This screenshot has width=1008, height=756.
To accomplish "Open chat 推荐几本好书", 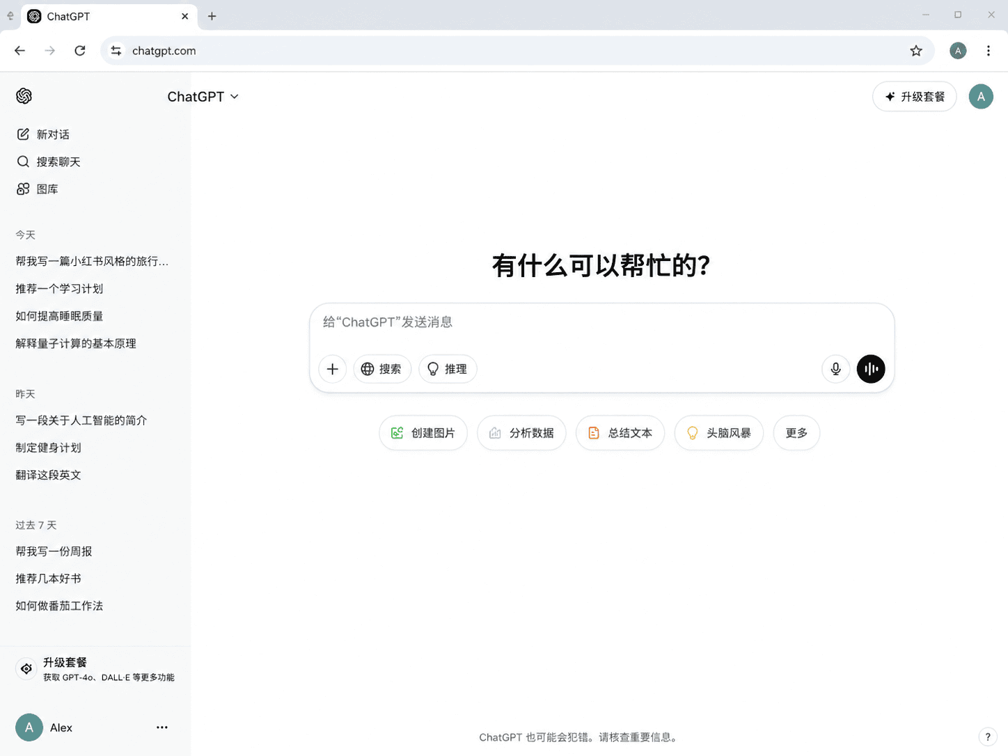I will (48, 578).
